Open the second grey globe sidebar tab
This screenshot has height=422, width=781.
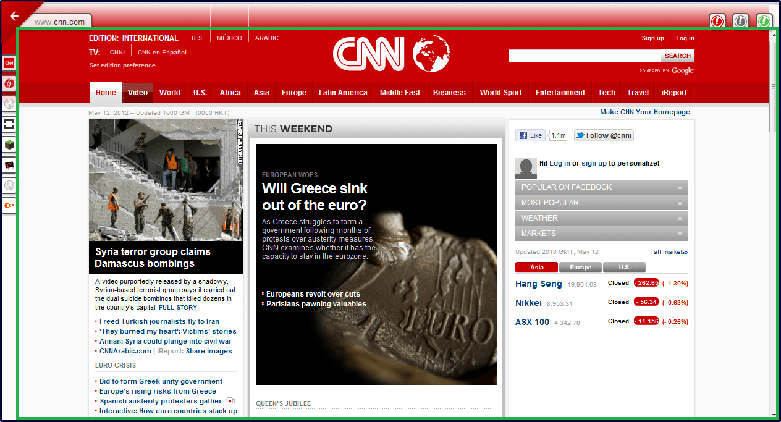click(x=9, y=185)
